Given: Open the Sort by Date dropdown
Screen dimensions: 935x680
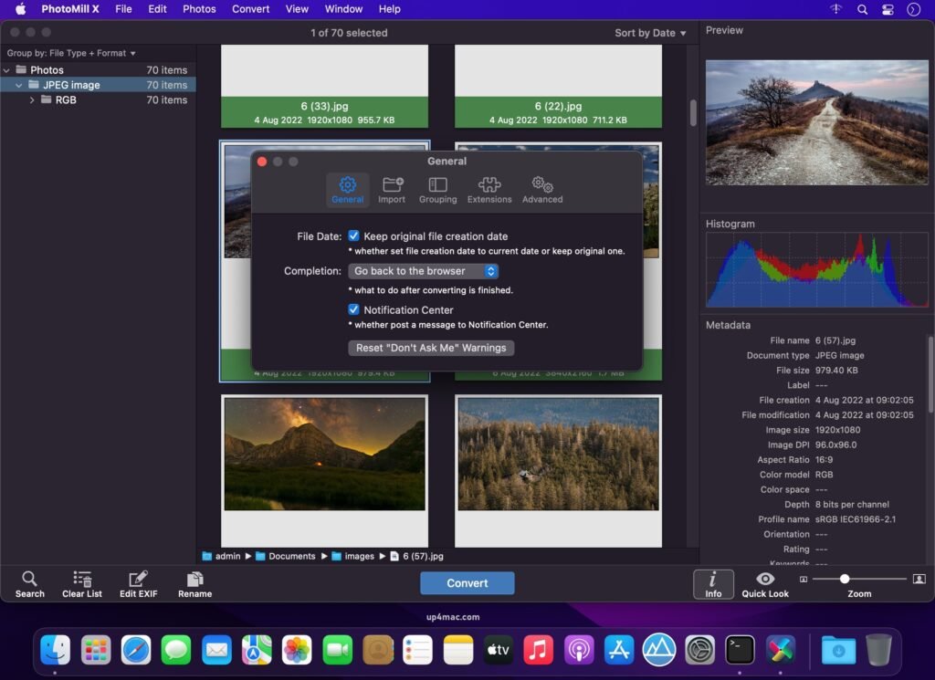Looking at the screenshot, I should click(650, 32).
